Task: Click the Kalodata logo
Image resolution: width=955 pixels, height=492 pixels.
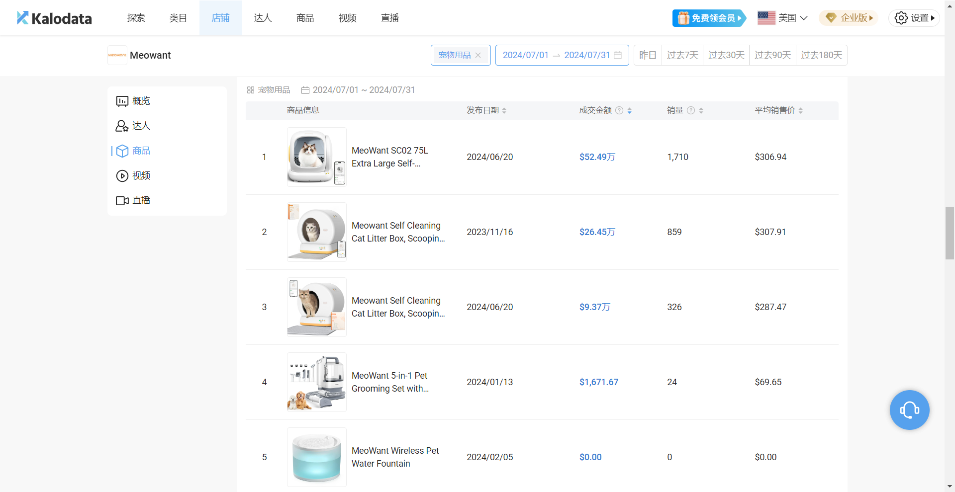Action: coord(54,18)
